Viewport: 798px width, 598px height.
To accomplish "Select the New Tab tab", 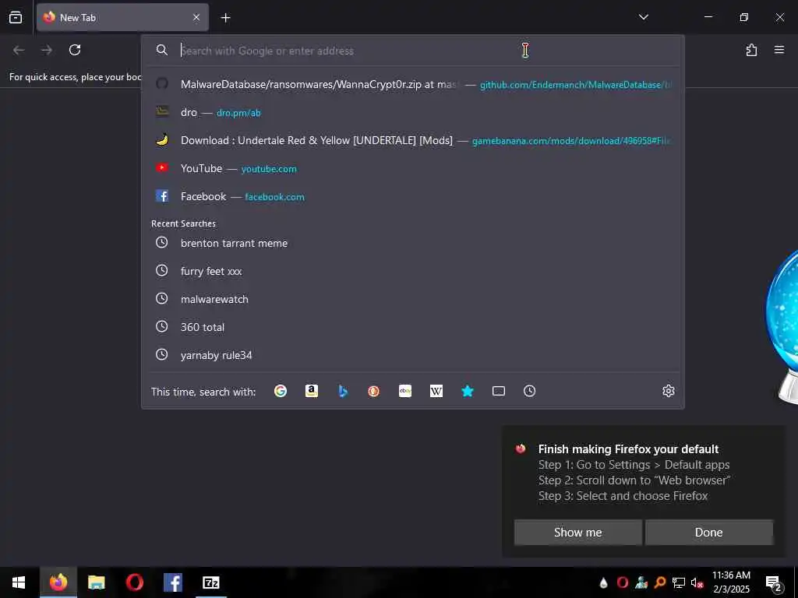I will 122,17.
